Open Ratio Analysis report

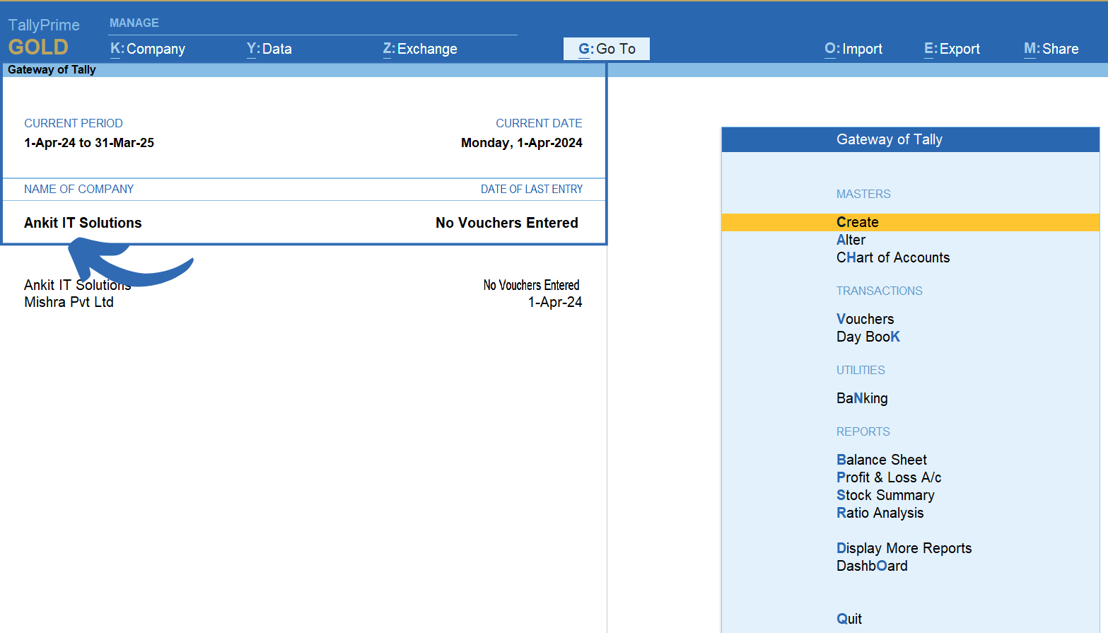[880, 513]
